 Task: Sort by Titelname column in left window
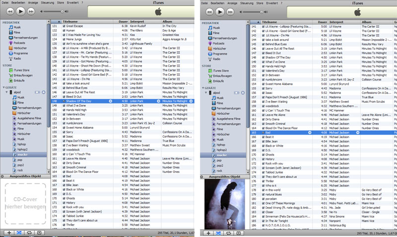[87, 21]
